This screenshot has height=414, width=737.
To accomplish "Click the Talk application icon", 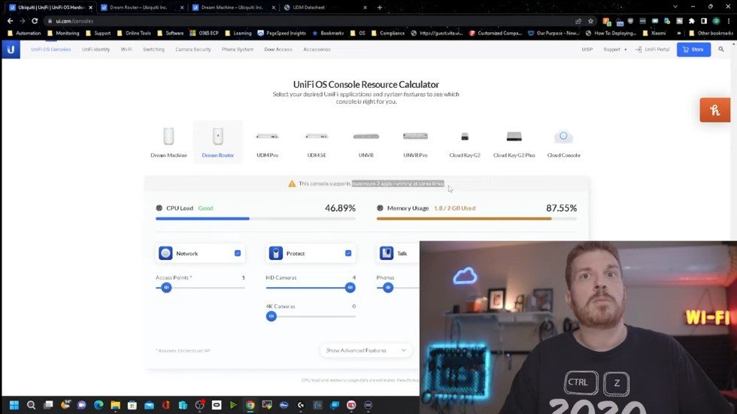I will [x=387, y=253].
